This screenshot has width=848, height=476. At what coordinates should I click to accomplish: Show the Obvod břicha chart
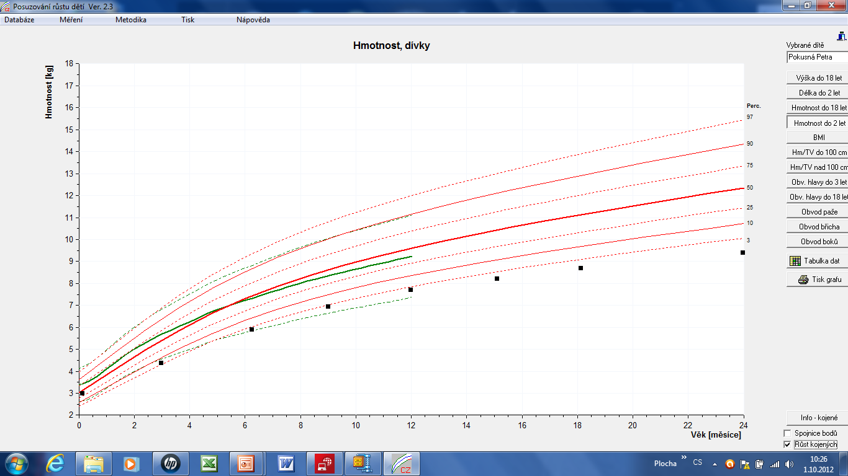coord(817,227)
